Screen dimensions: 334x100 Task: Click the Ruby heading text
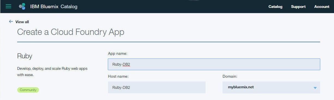pos(25,56)
